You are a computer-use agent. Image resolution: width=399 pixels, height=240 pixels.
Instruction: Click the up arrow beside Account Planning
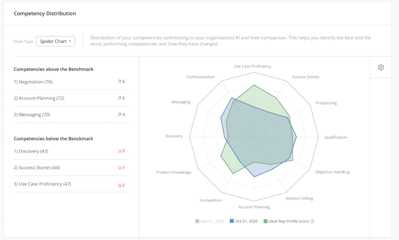(x=120, y=98)
